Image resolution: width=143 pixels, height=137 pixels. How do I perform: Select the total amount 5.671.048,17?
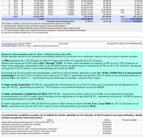click(x=87, y=19)
